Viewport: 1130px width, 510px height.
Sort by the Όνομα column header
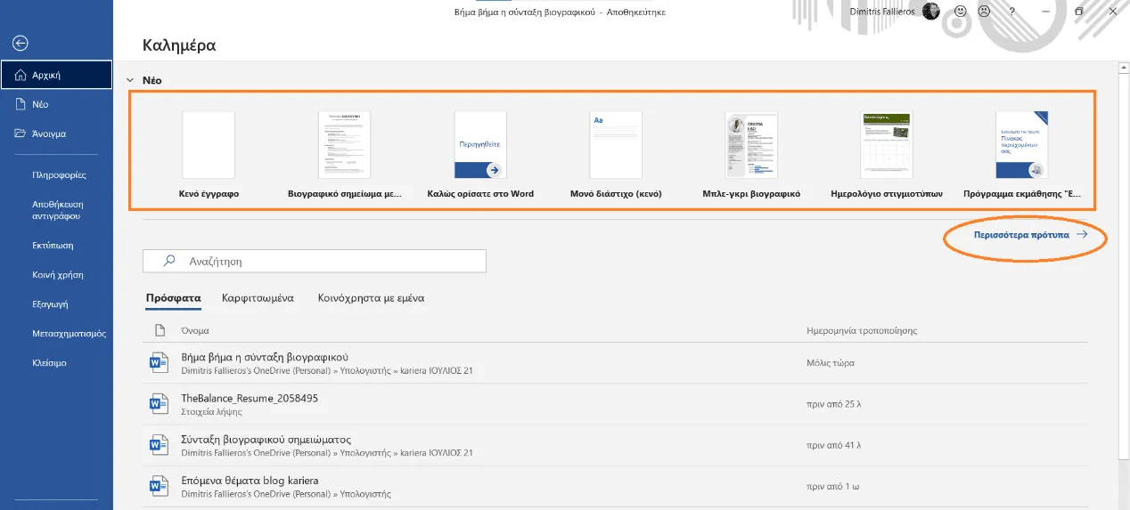[x=195, y=330]
